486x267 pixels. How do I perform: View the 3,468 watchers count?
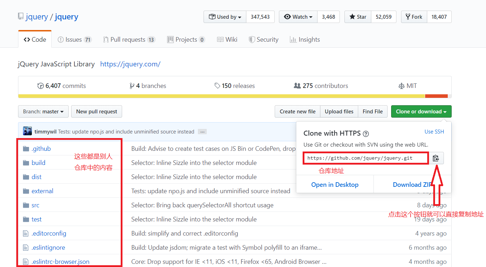coord(328,17)
